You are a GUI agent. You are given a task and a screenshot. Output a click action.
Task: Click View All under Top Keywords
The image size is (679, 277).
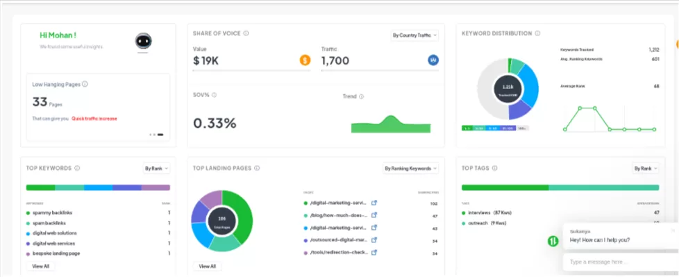pos(41,266)
